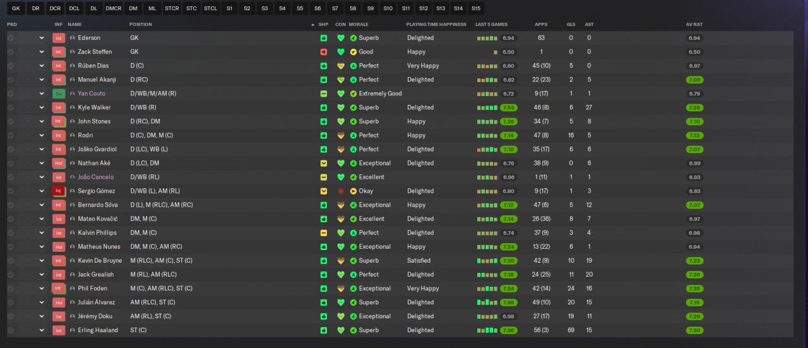Click Manuel Akanji's morale arrow icon
The image size is (808, 348).
(x=353, y=80)
